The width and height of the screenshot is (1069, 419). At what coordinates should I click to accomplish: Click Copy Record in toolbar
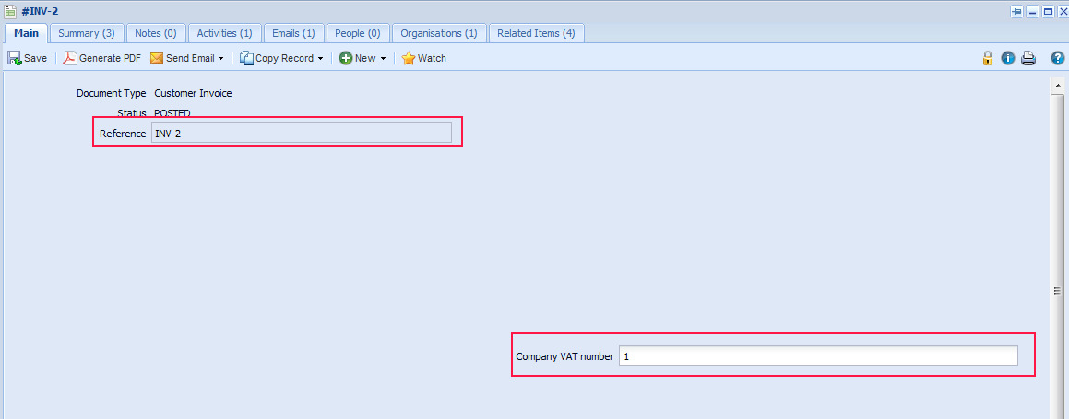coord(276,59)
